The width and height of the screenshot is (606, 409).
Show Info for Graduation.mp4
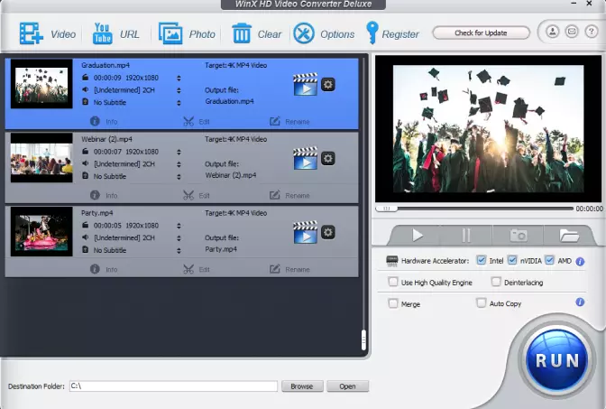[x=104, y=122]
